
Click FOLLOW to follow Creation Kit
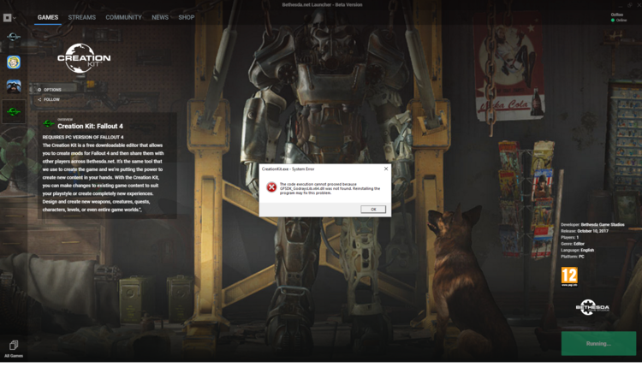[49, 99]
